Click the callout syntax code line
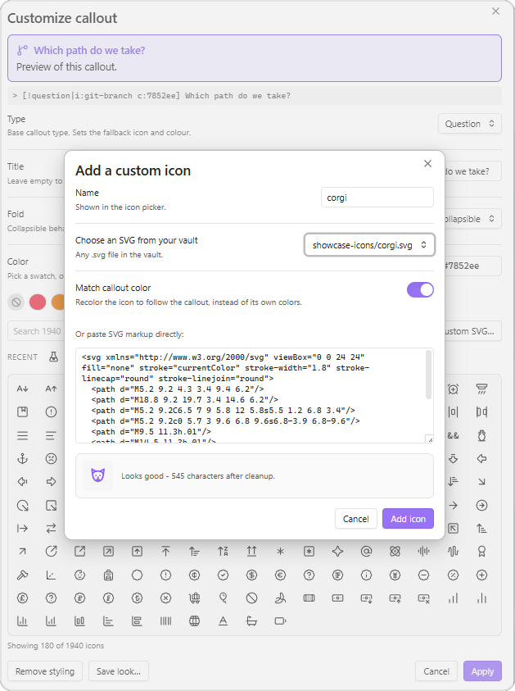This screenshot has height=691, width=515. [x=255, y=96]
